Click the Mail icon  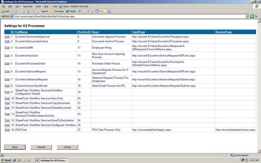[x=86, y=11]
